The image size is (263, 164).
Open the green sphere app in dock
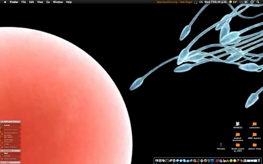click(x=231, y=161)
